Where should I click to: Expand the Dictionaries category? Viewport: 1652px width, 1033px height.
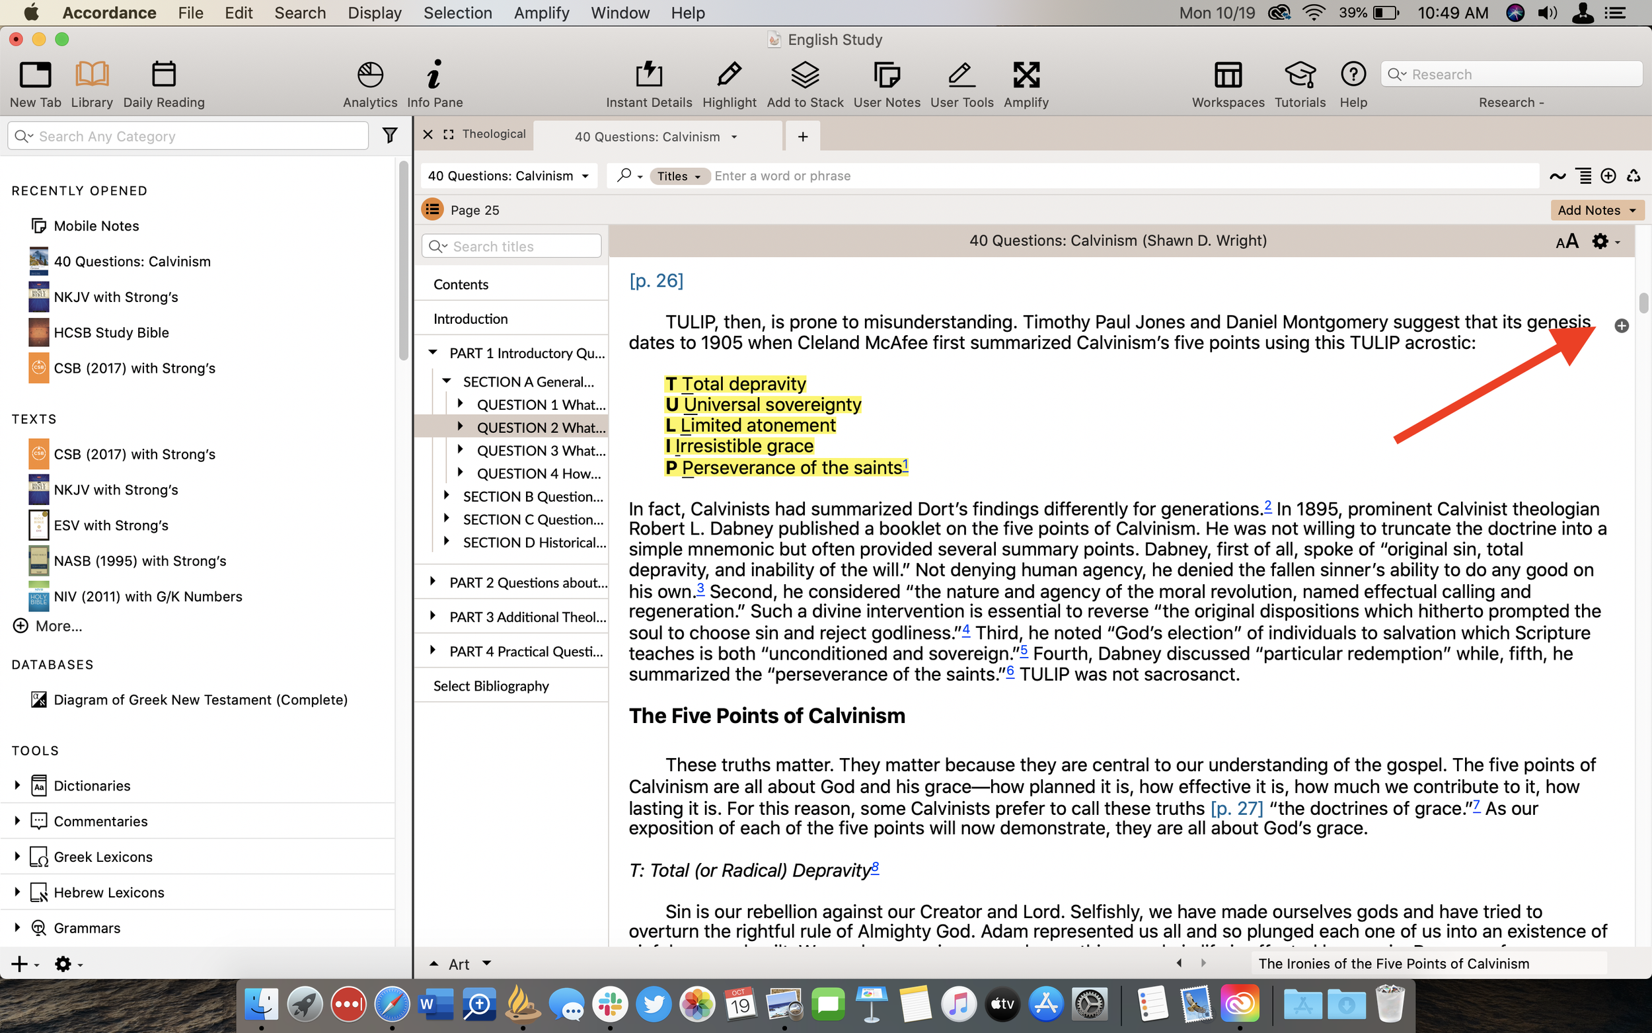coord(17,785)
